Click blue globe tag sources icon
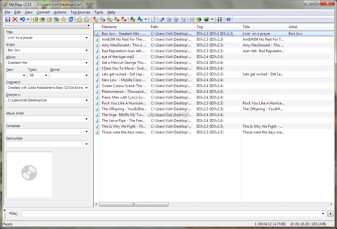The image size is (337, 229). tap(206, 19)
